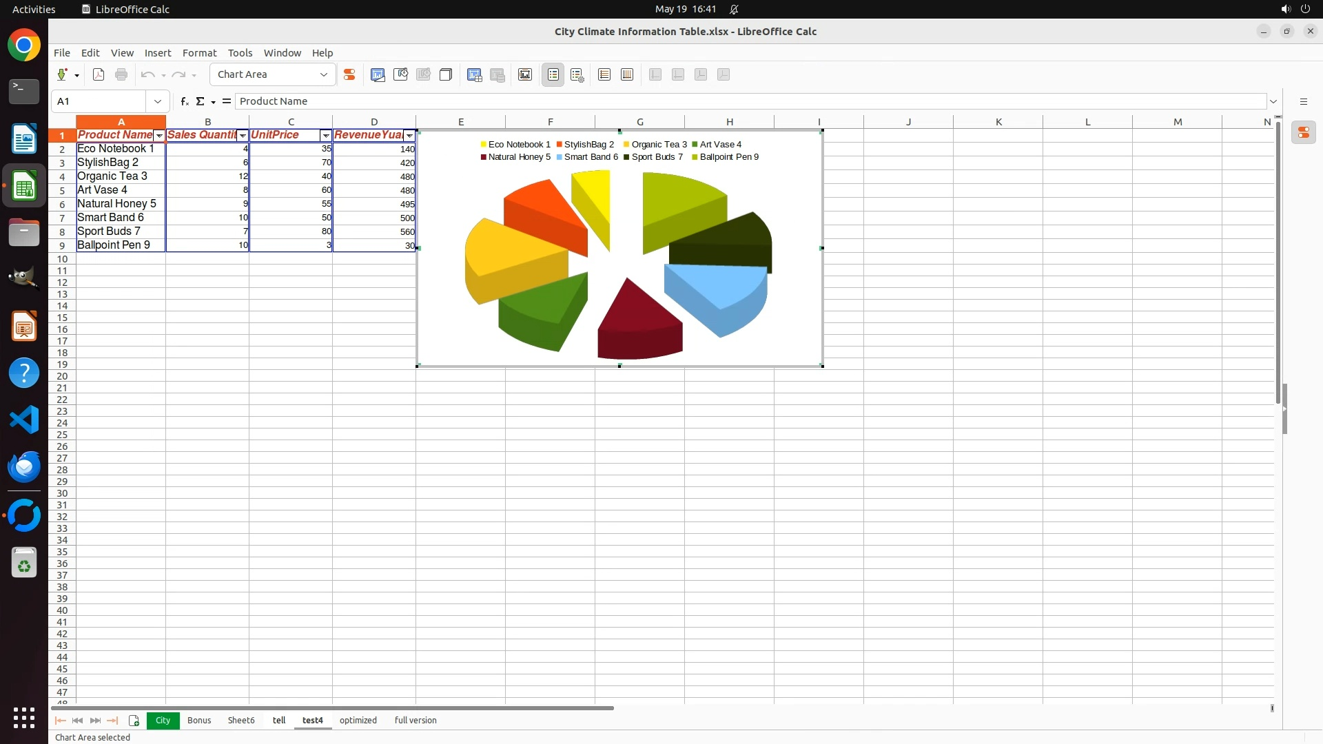Image resolution: width=1323 pixels, height=744 pixels.
Task: Click the Format Selection icon in toolbar
Action: [x=349, y=74]
